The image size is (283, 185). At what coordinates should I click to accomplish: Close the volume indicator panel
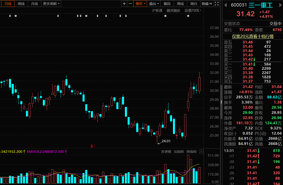point(201,151)
